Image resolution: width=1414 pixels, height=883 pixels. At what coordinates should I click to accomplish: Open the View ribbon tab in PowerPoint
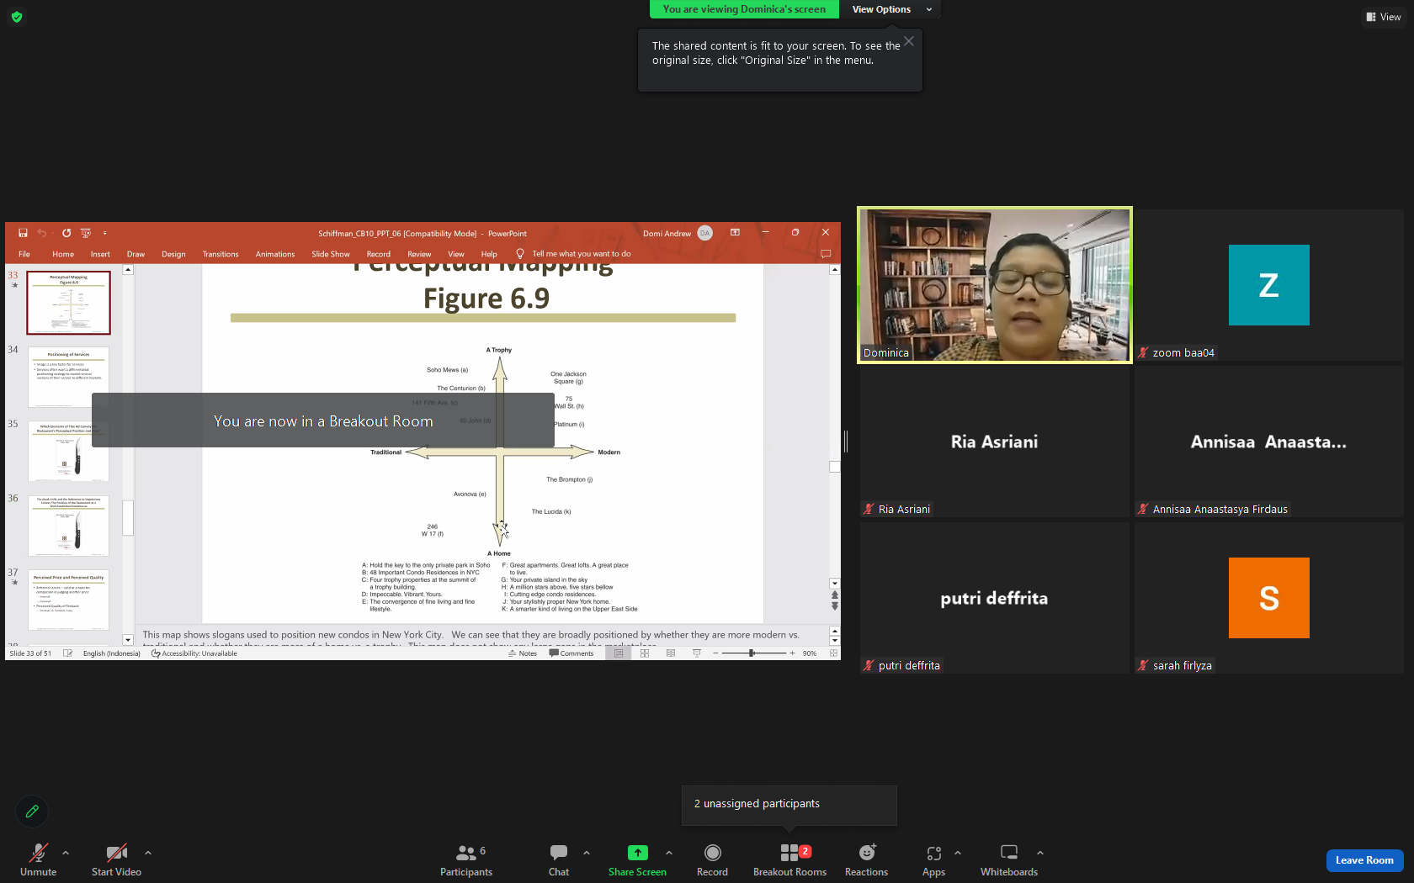[x=456, y=254]
